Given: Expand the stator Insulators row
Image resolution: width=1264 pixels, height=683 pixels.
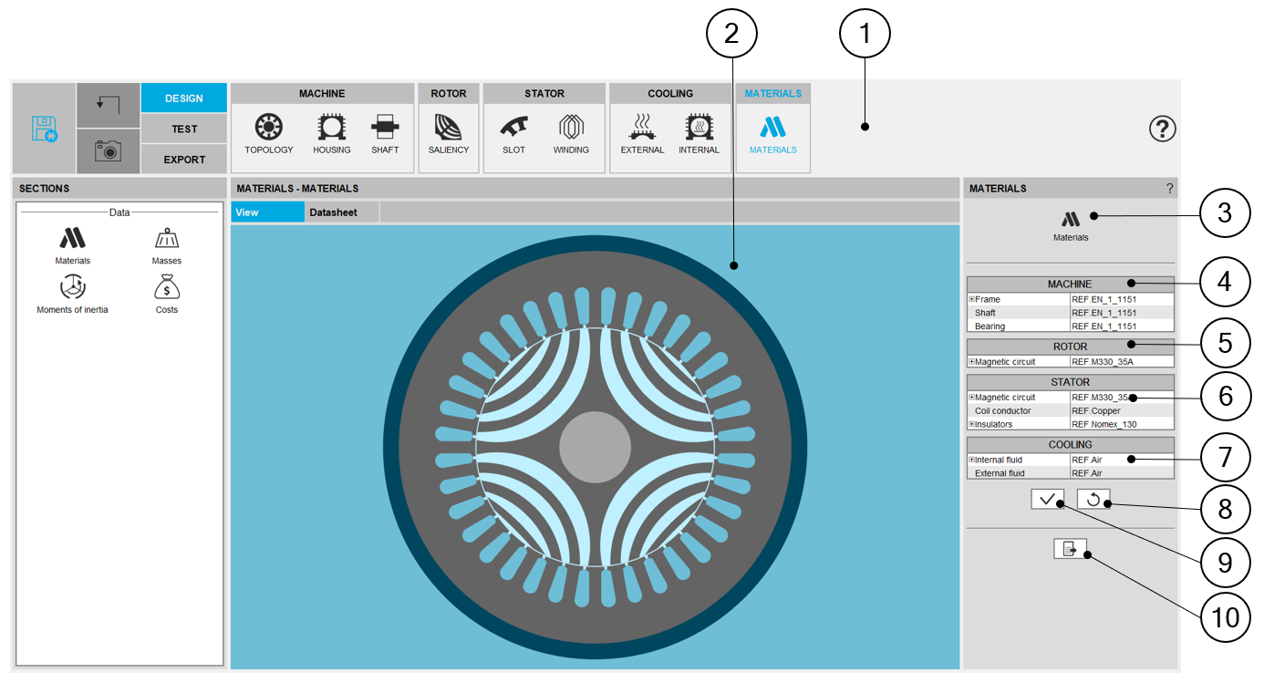Looking at the screenshot, I should click(x=972, y=424).
